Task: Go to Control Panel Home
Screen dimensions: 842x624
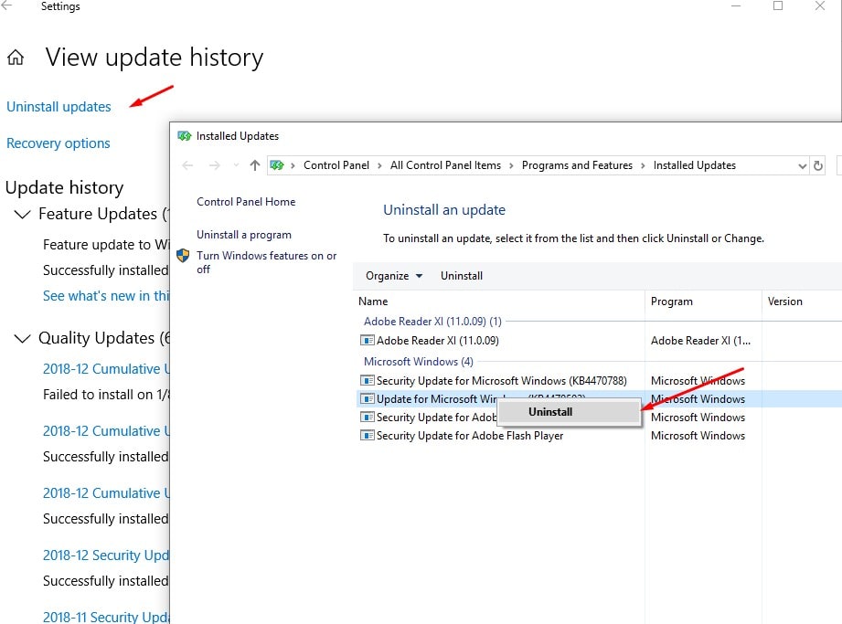Action: (x=246, y=202)
